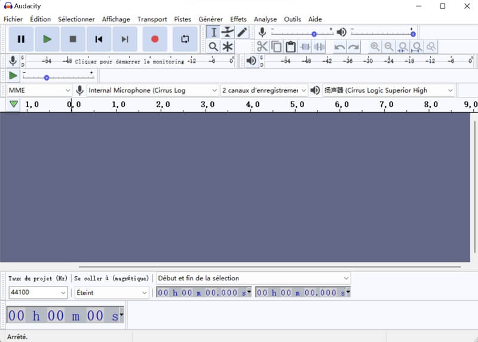Open the audio position time format arrow
The width and height of the screenshot is (478, 342).
click(x=121, y=314)
